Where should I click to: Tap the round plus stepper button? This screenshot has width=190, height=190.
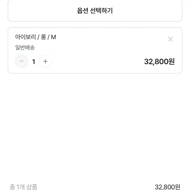pyautogui.click(x=45, y=61)
